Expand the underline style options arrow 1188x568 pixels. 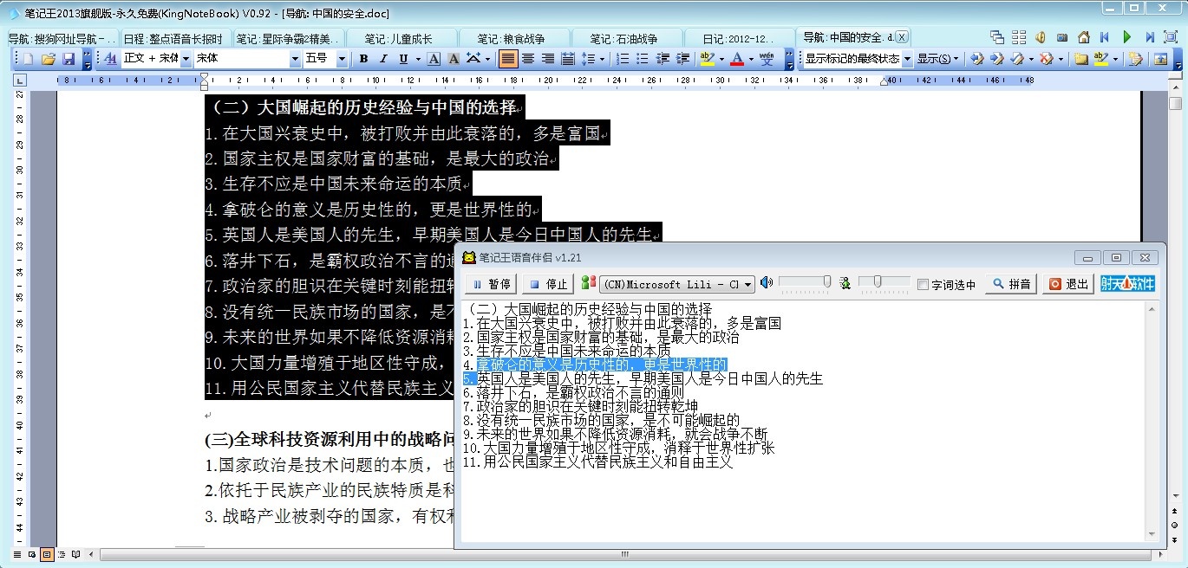417,59
